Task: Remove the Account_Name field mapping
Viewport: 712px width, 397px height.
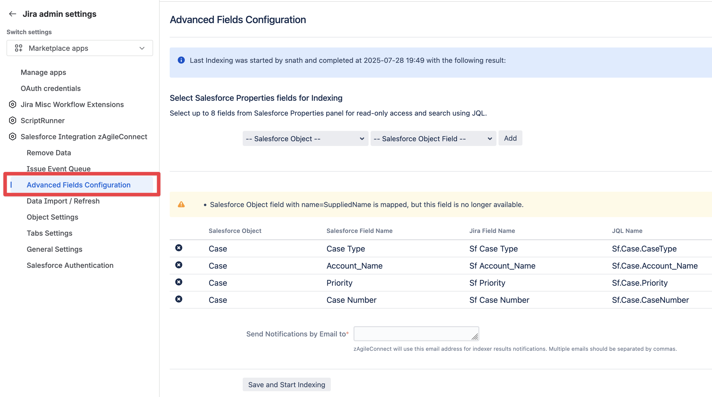Action: point(179,265)
